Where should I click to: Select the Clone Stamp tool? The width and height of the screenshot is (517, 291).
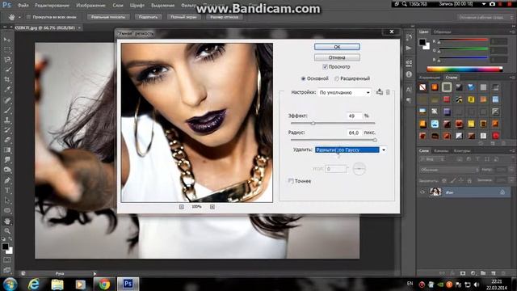coord(7,120)
